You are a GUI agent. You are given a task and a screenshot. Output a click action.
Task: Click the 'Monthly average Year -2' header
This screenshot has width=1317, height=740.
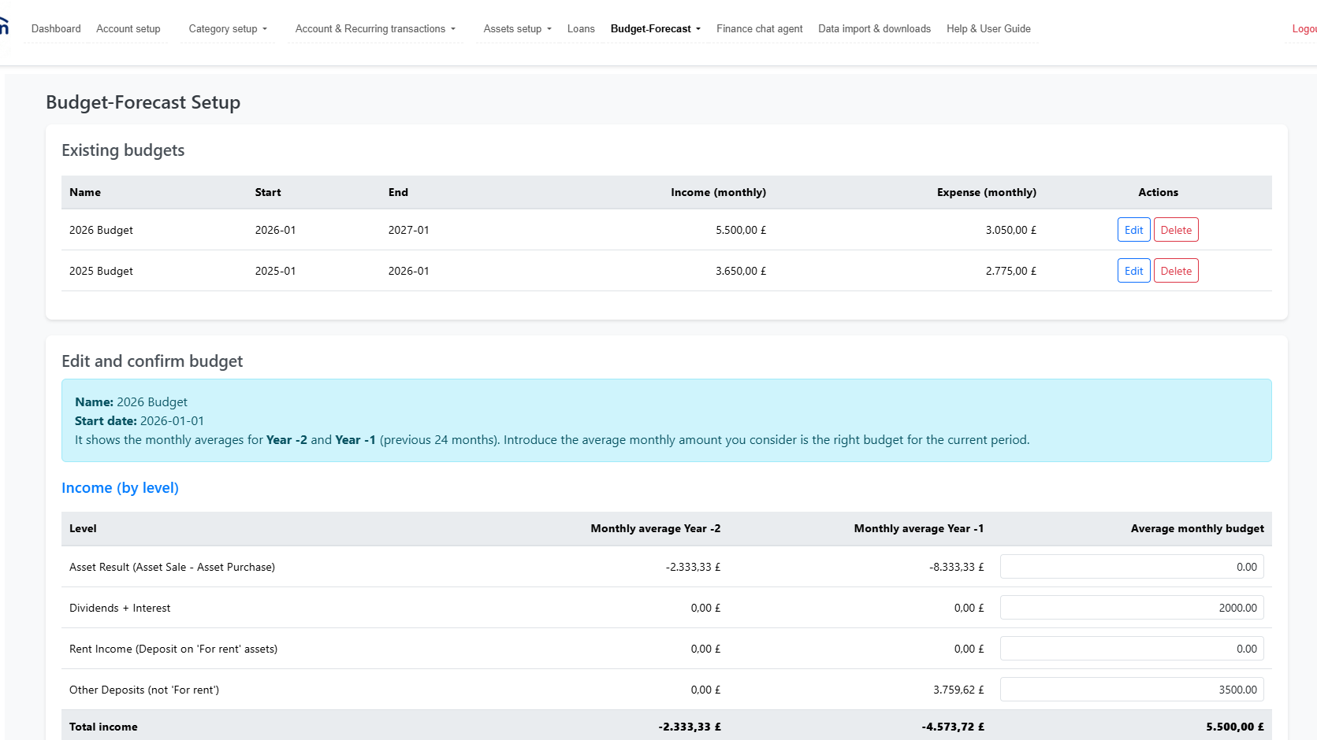(655, 528)
